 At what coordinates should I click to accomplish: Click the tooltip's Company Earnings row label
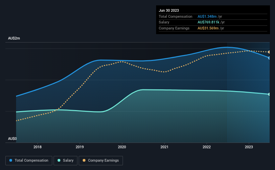(174, 28)
